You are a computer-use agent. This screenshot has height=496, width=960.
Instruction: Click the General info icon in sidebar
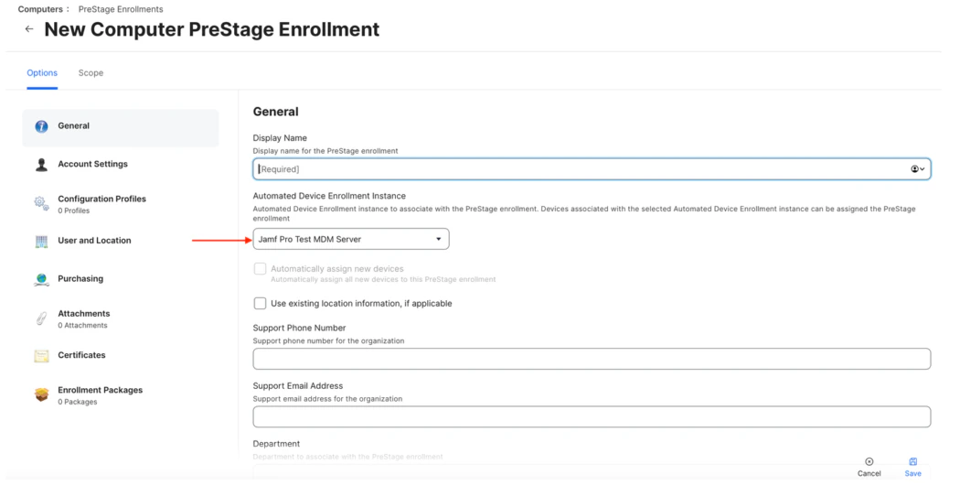click(x=41, y=126)
